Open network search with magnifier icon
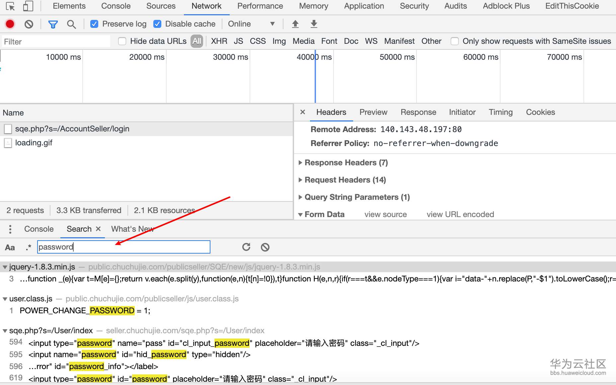 (x=71, y=24)
